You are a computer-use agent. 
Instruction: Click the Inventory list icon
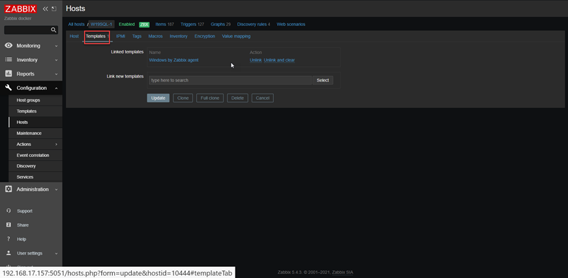pos(8,60)
